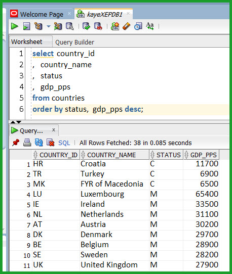The width and height of the screenshot is (232, 274).
Task: Click the Run Script icon
Action: click(x=26, y=26)
